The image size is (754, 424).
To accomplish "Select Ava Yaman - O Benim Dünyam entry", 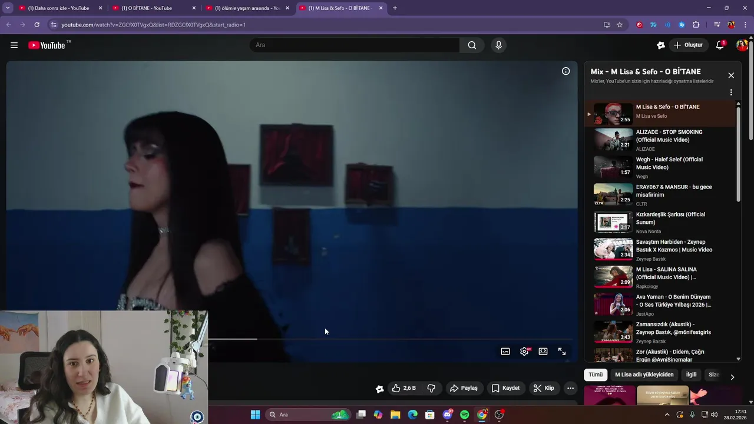I will pos(660,305).
